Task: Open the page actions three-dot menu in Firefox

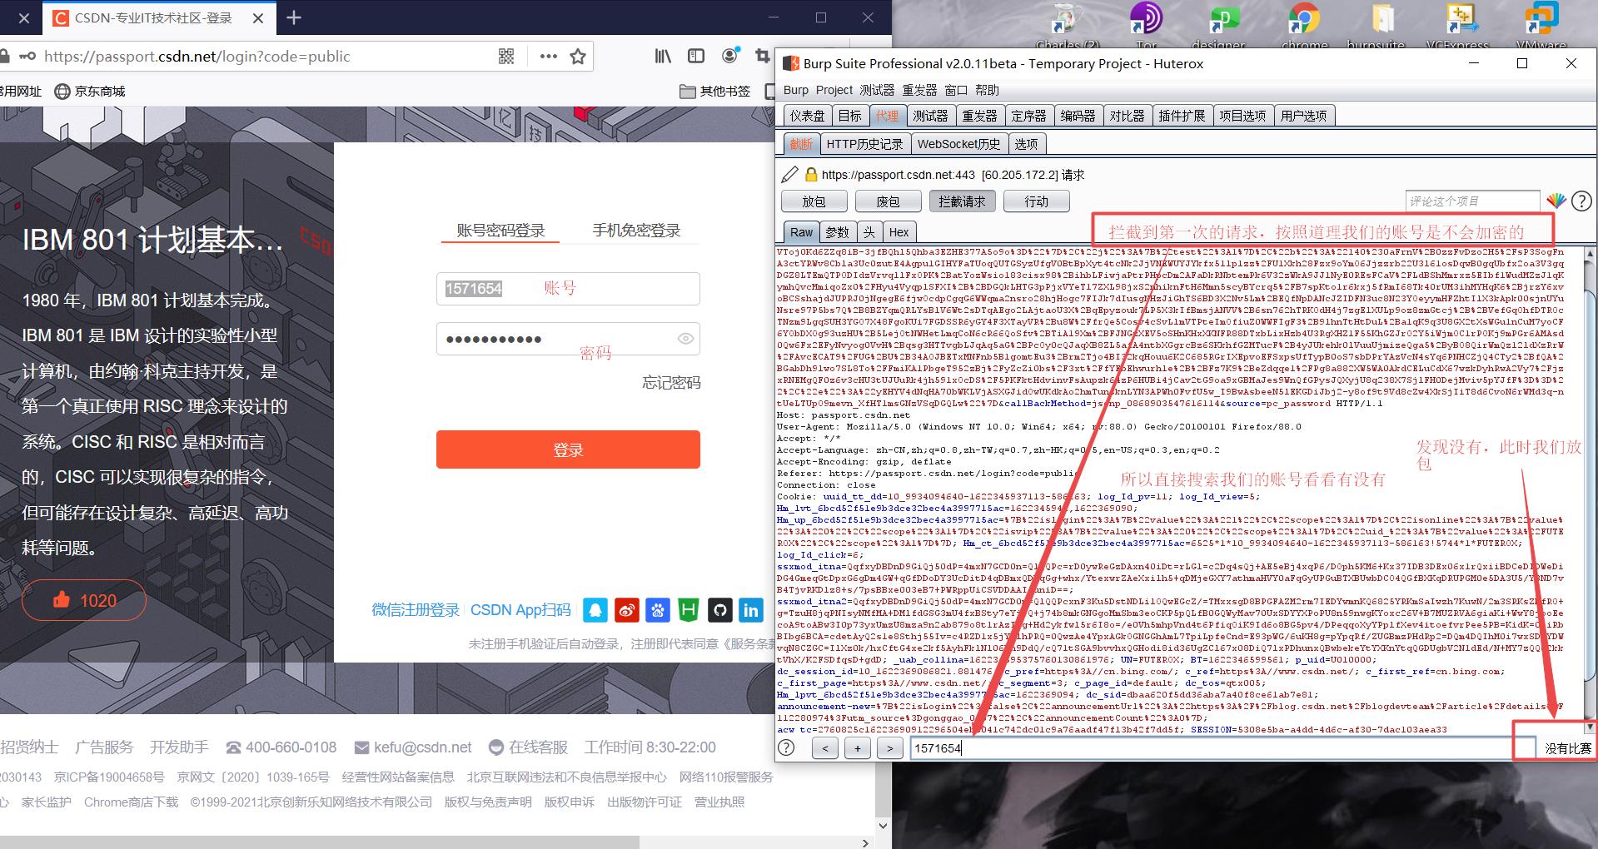Action: pos(548,57)
